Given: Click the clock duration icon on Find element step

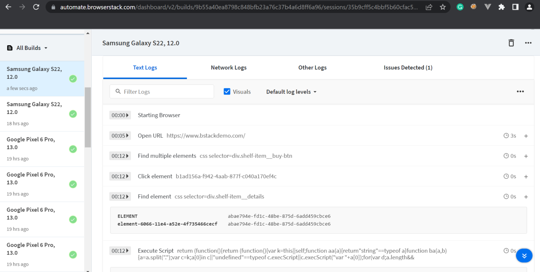Looking at the screenshot, I should (x=506, y=196).
